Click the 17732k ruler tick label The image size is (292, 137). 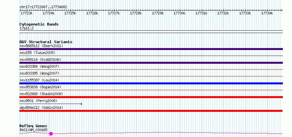[x=223, y=13]
